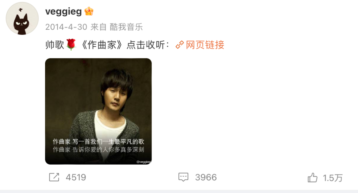Click the crown membership badge icon
The height and width of the screenshot is (193, 358).
[89, 11]
